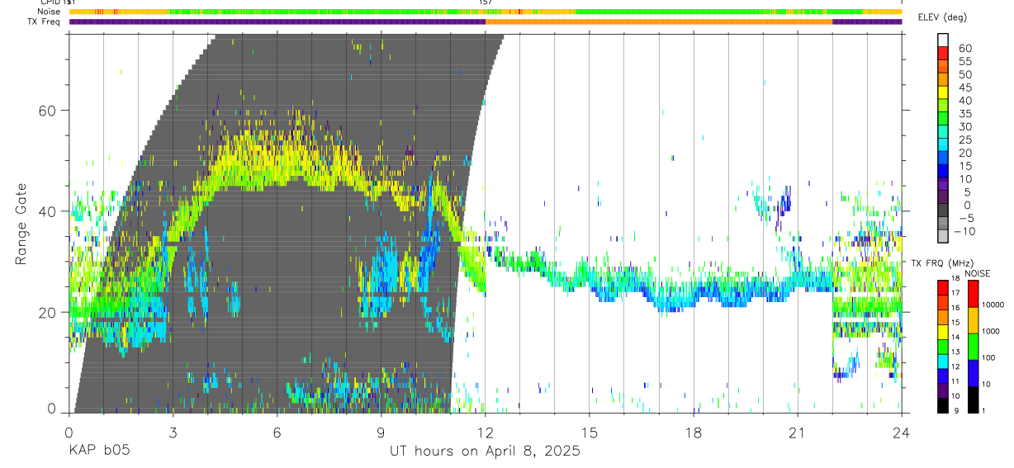
Task: Click the KAP b05 radar beam label
Action: pos(98,451)
